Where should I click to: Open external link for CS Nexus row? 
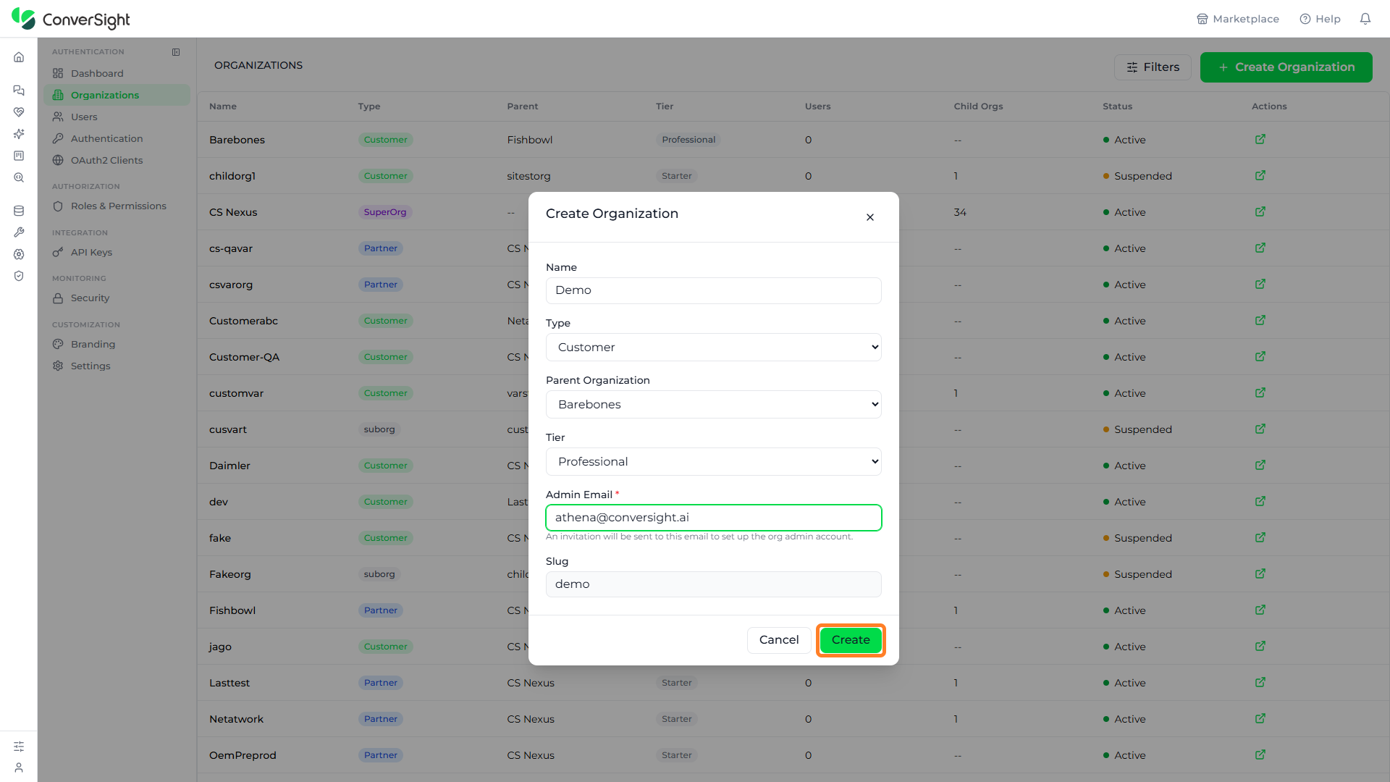coord(1260,211)
